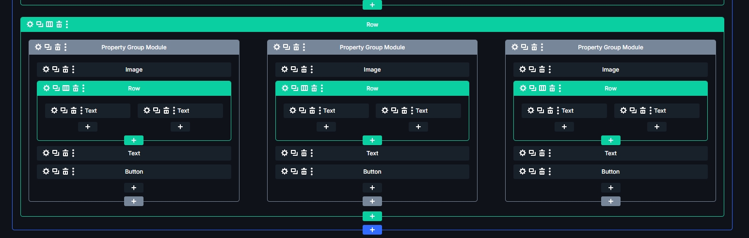
Task: Open settings of second Text in middle inner Row
Action: (x=385, y=110)
